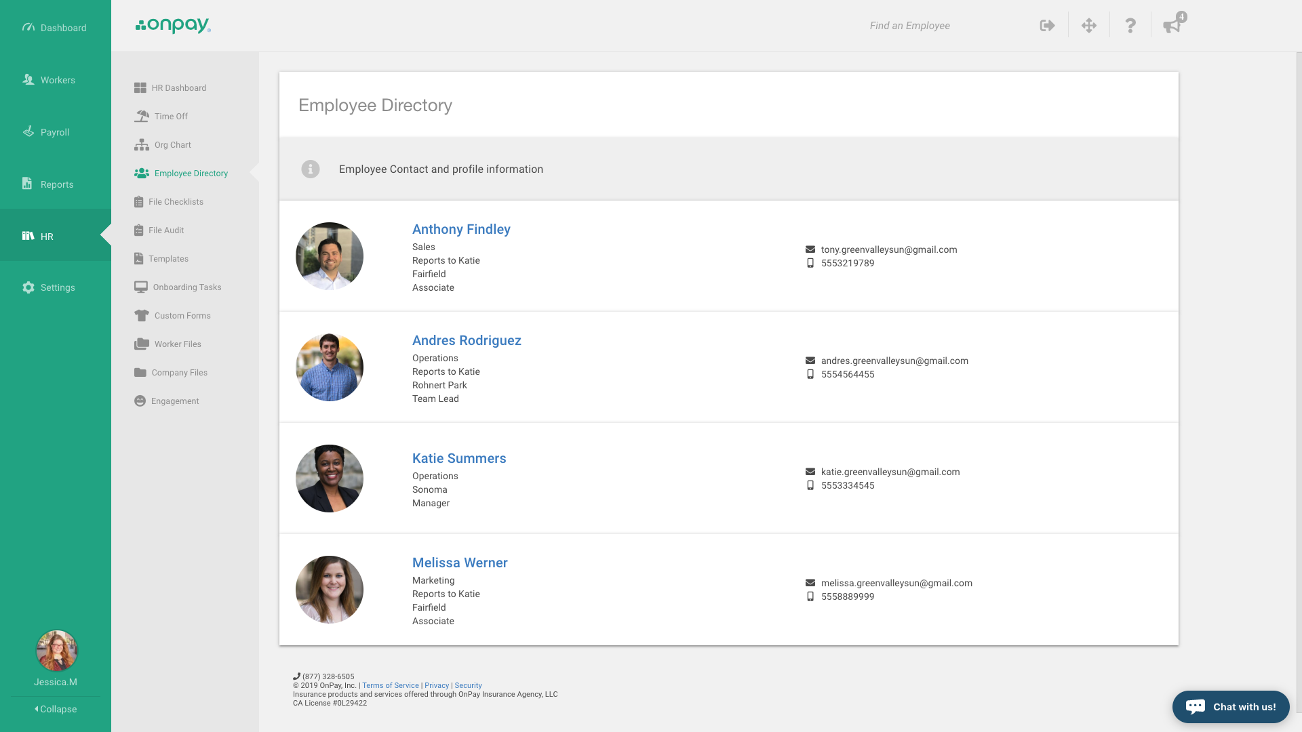This screenshot has height=732, width=1302.
Task: Click the File Audit clipboard icon
Action: click(x=139, y=230)
